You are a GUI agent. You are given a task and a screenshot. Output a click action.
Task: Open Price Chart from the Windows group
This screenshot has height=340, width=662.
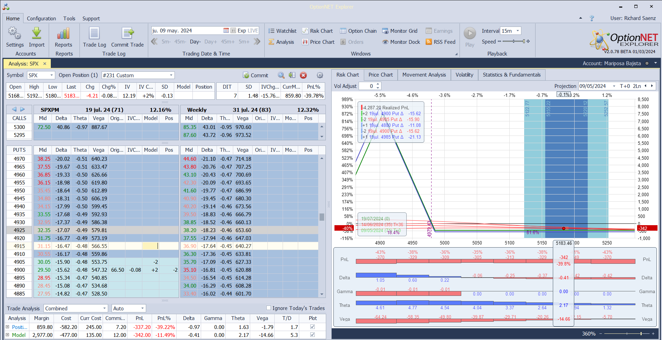pos(318,42)
